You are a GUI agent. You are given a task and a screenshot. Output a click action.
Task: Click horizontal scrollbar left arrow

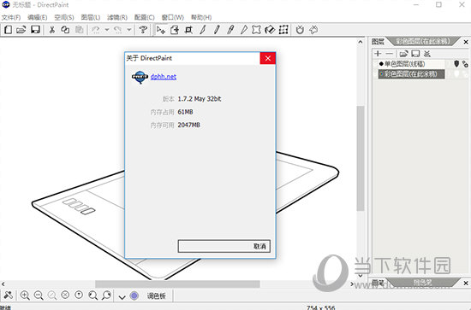pyautogui.click(x=3, y=284)
